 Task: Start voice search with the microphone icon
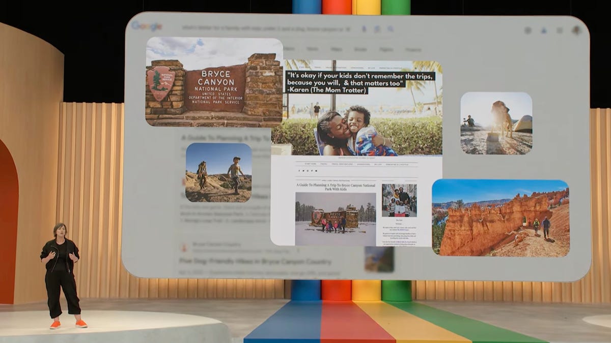click(364, 28)
